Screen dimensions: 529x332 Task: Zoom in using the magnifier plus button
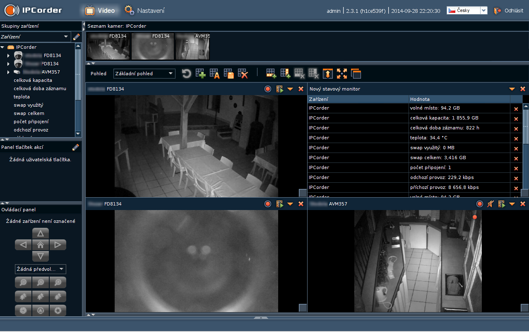click(x=58, y=282)
